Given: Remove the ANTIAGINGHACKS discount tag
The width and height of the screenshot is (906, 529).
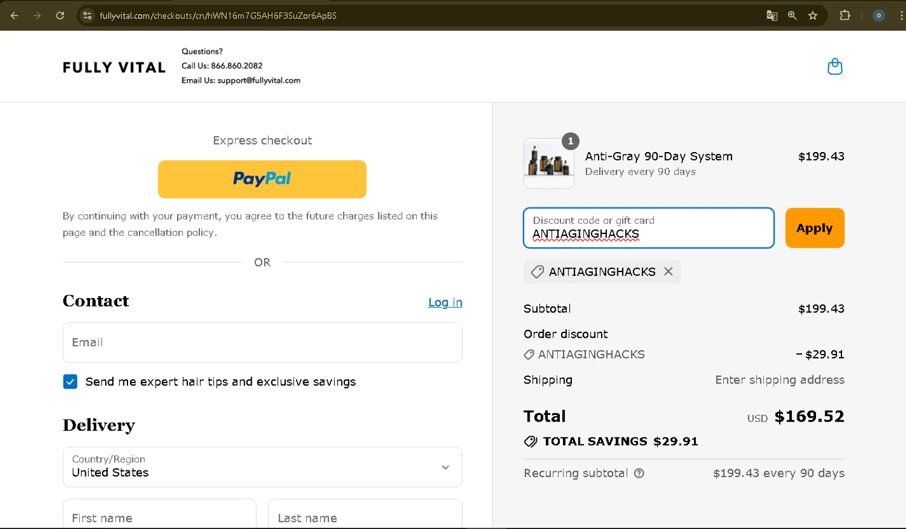Looking at the screenshot, I should tap(668, 271).
